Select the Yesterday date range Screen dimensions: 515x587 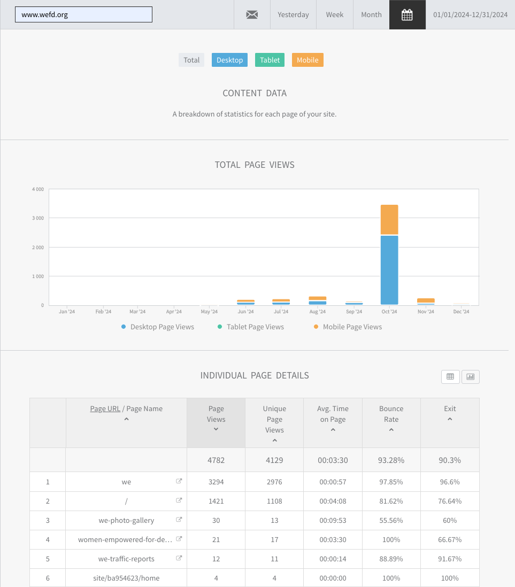(293, 14)
